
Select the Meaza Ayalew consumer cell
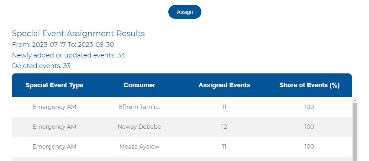point(139,147)
